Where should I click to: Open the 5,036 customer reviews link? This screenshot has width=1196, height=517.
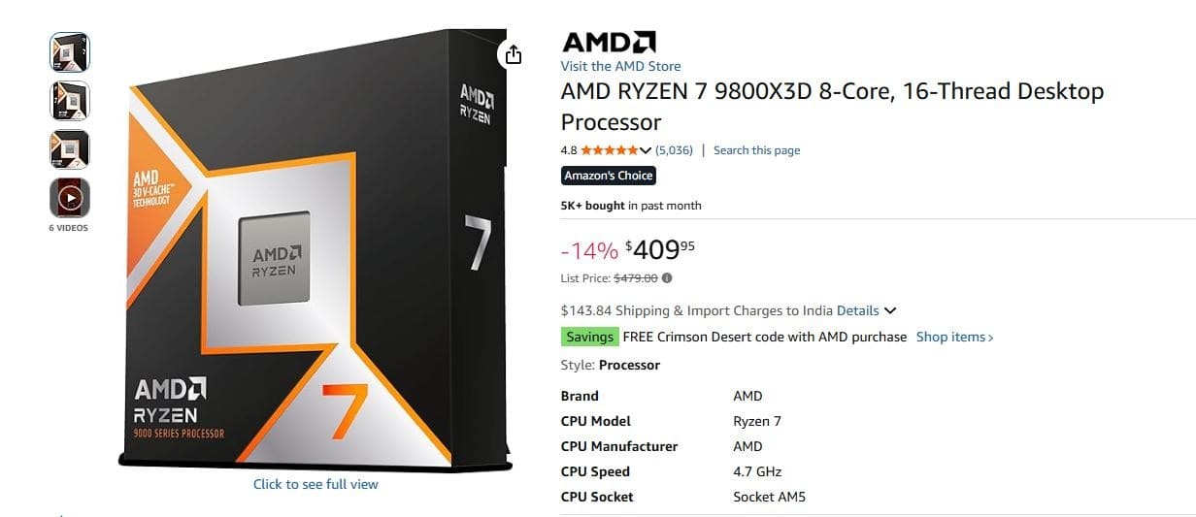674,150
